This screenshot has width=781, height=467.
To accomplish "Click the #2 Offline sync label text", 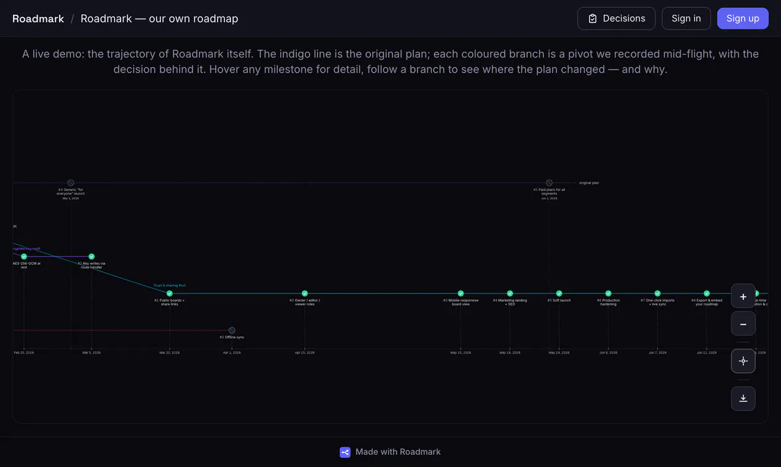I will click(232, 337).
